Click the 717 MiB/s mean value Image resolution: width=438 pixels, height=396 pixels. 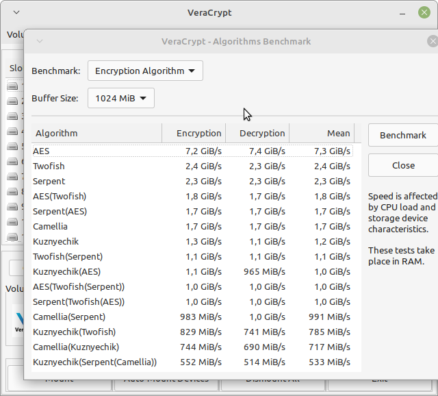[x=329, y=347]
